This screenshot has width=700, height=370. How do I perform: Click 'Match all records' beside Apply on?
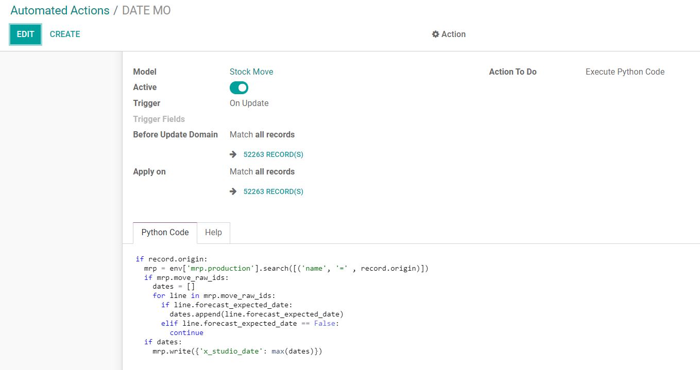(x=262, y=172)
